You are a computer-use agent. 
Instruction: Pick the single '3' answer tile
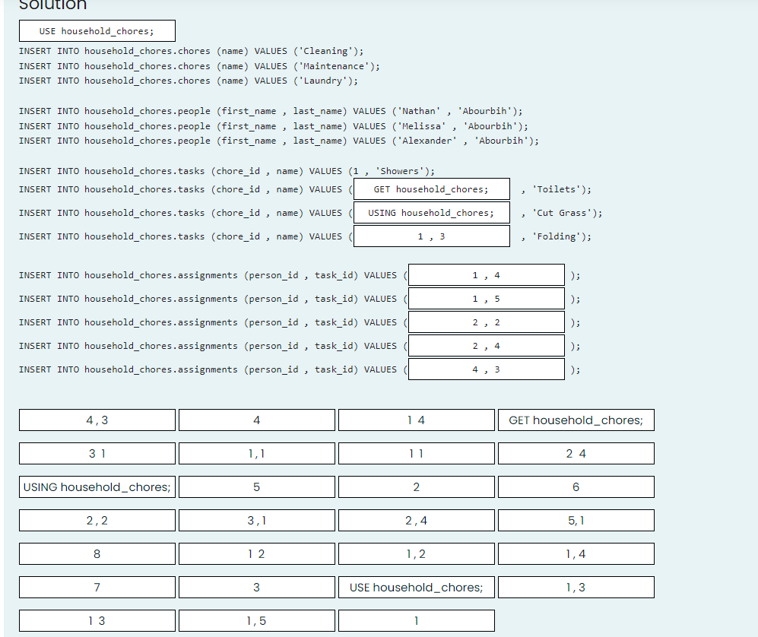pos(257,587)
